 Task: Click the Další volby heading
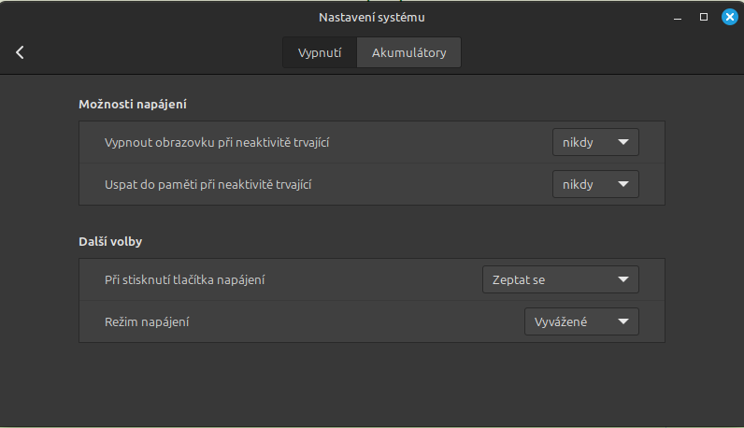[110, 241]
